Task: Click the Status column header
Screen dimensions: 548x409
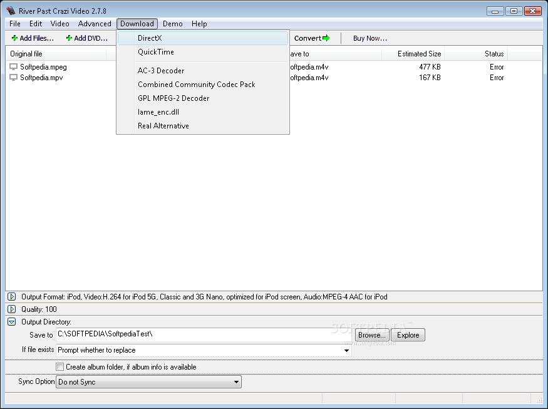Action: (x=475, y=54)
